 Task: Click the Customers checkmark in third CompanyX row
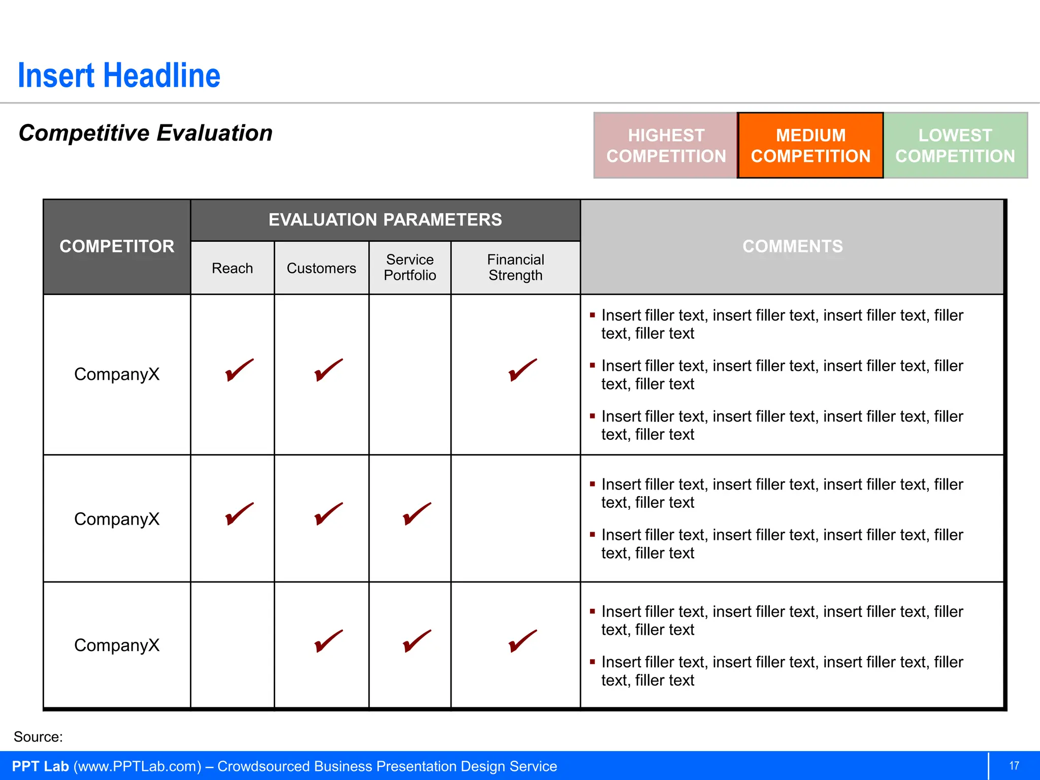point(328,641)
